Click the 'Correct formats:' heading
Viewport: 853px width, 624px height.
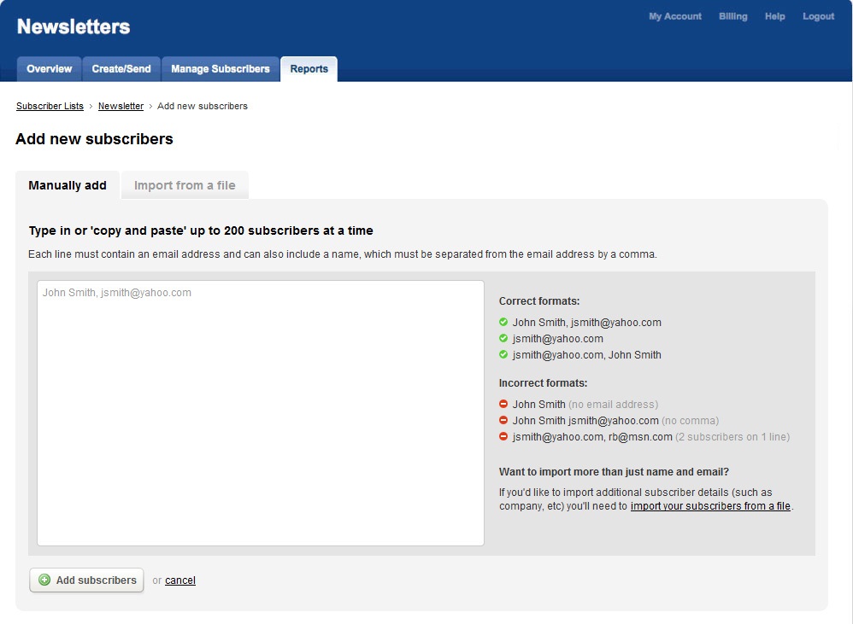point(539,300)
